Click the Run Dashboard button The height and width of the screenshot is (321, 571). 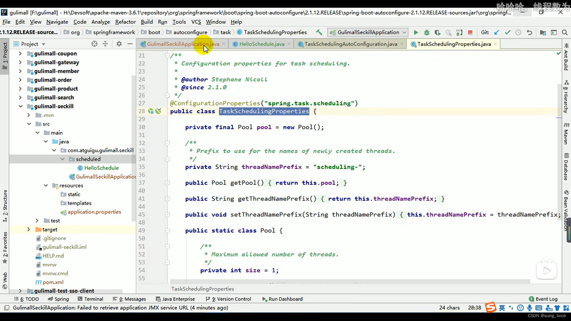point(285,299)
